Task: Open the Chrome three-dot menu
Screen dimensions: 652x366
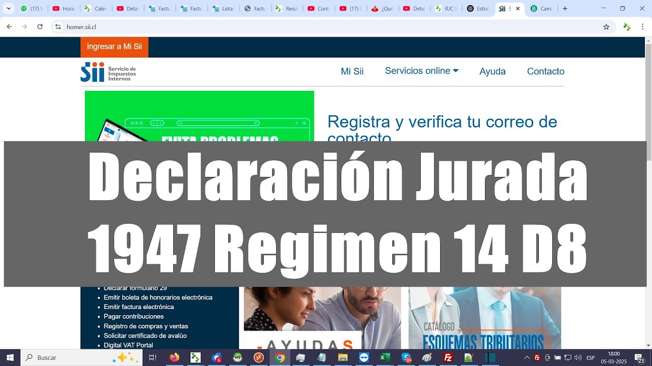Action: (x=643, y=27)
